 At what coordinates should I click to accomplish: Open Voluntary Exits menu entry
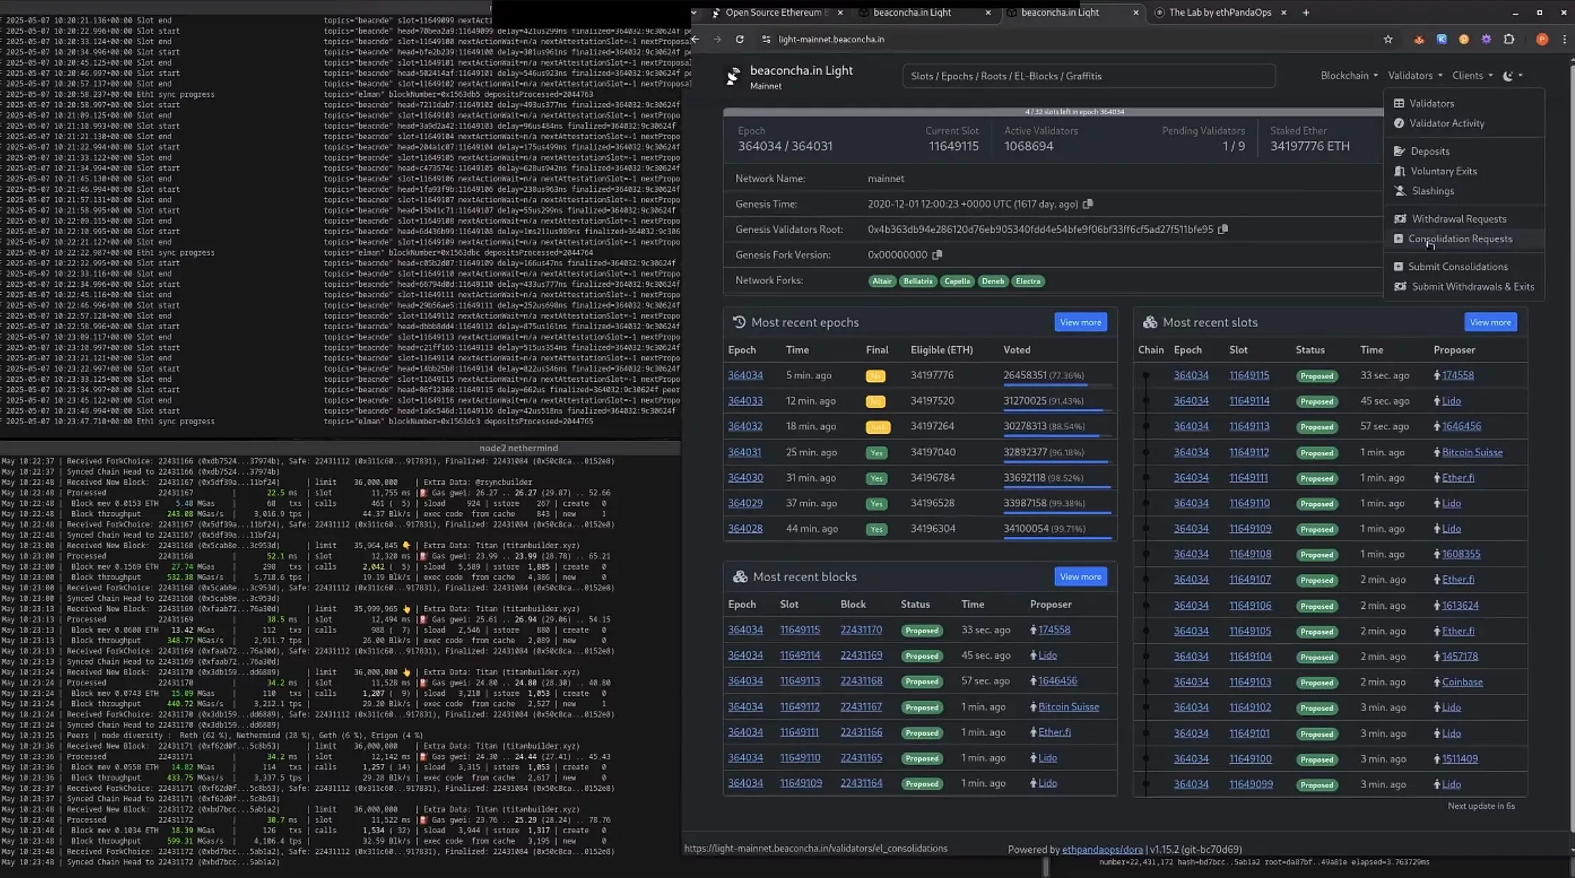(1443, 171)
